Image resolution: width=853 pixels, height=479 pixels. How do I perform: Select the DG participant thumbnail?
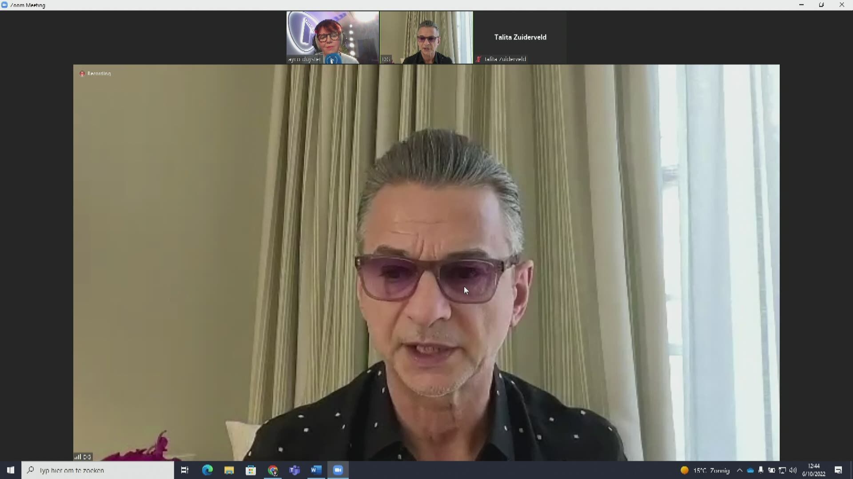(426, 37)
